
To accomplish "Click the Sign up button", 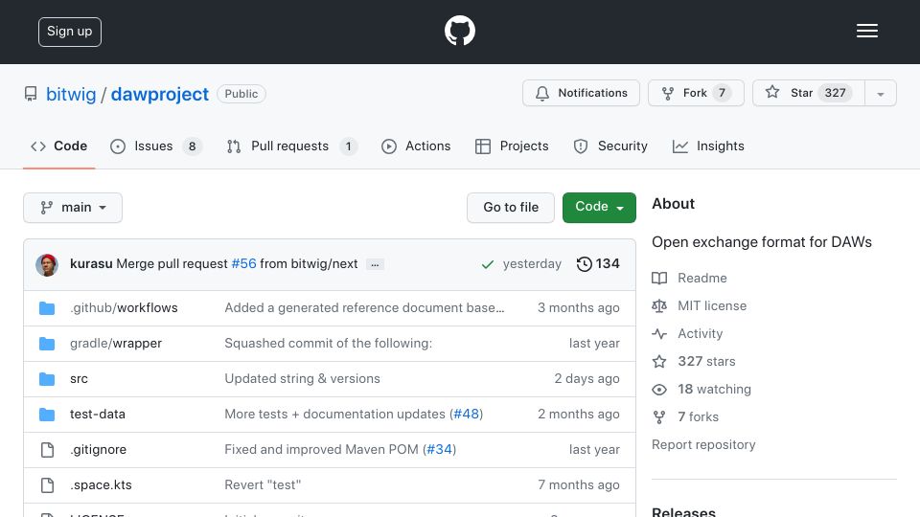I will point(70,32).
